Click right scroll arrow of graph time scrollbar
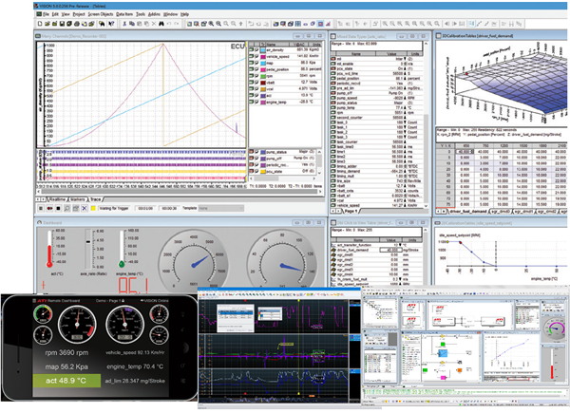 [320, 192]
